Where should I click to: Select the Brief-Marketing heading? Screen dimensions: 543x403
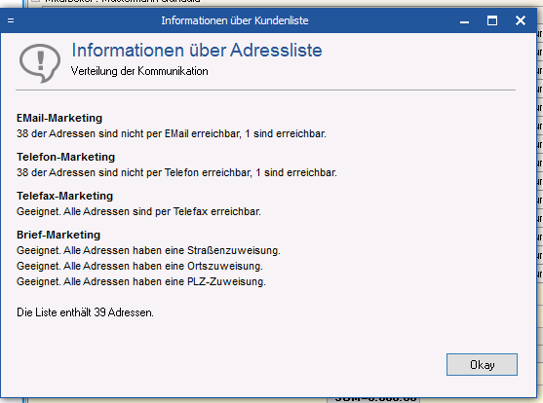coord(58,235)
